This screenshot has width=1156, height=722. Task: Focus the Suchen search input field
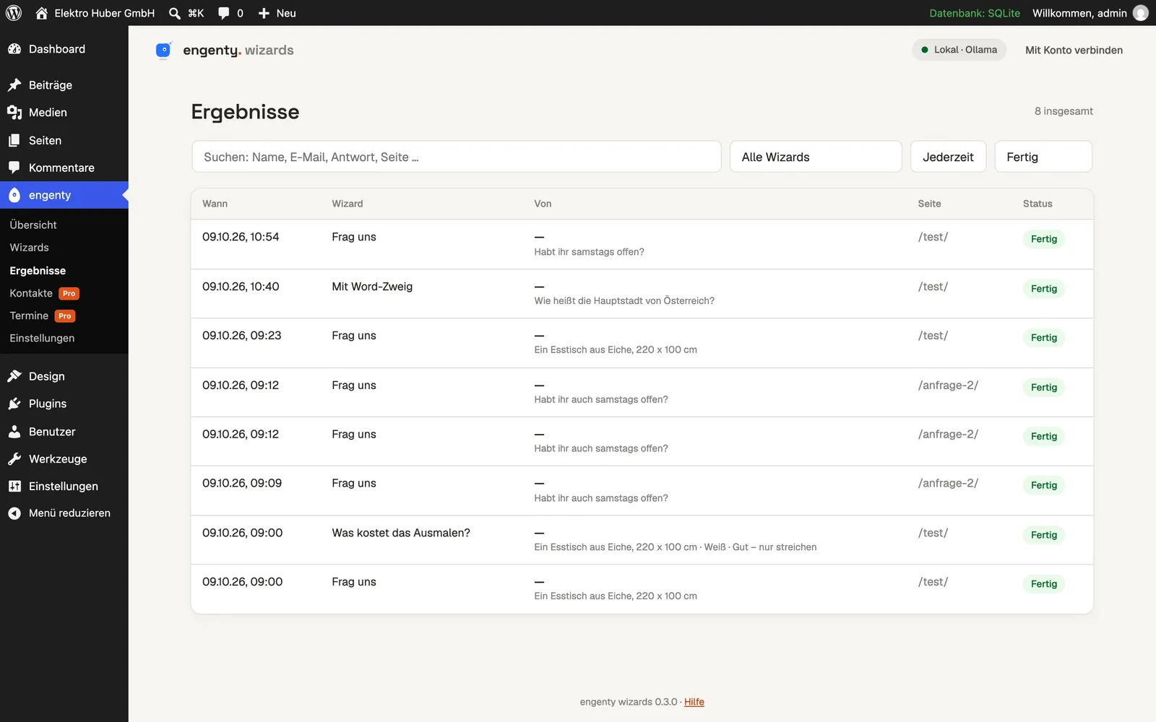pos(457,157)
